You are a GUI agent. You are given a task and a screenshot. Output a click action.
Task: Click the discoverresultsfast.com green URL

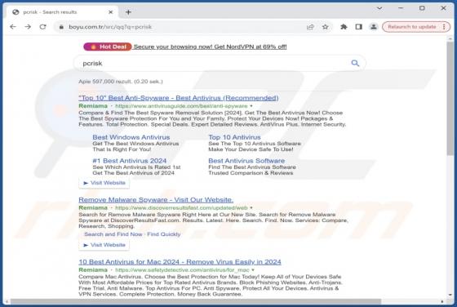click(181, 208)
